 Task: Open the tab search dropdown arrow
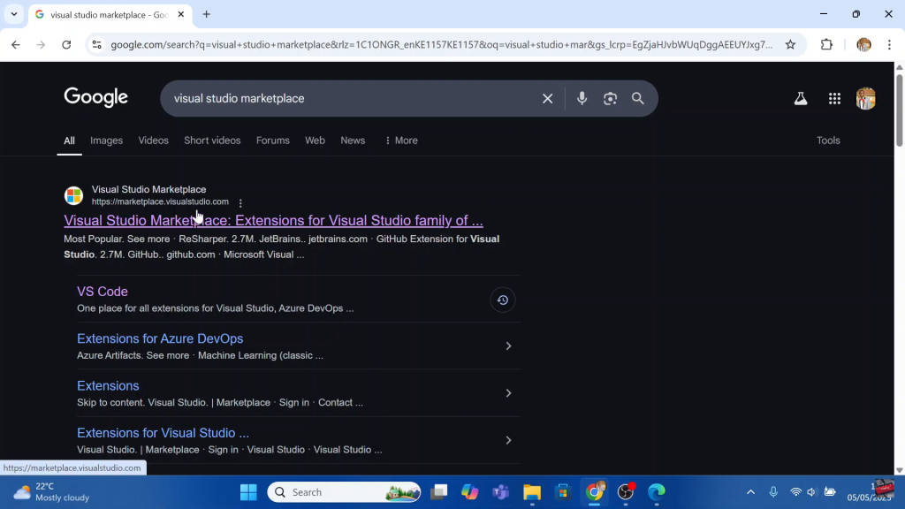pos(14,14)
